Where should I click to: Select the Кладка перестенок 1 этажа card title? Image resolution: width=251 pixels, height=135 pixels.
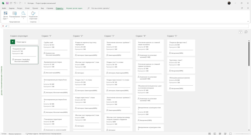[x=85, y=97]
